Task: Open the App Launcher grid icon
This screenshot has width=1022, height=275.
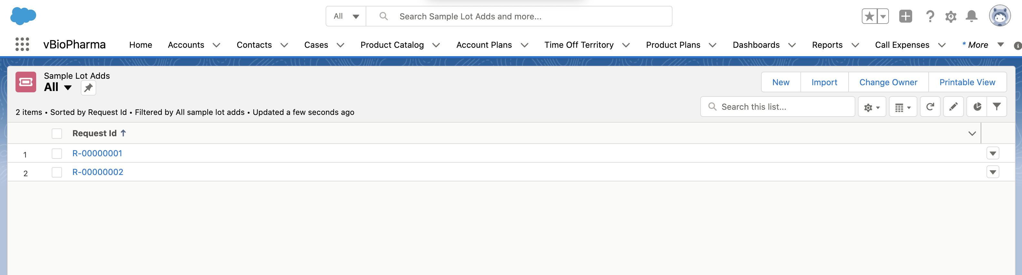Action: pos(22,44)
